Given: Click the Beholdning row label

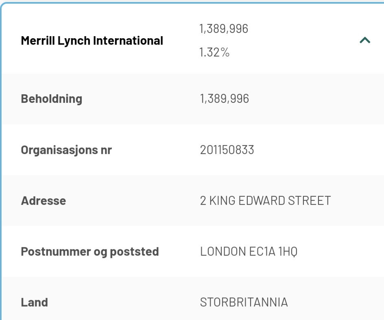Looking at the screenshot, I should (51, 99).
